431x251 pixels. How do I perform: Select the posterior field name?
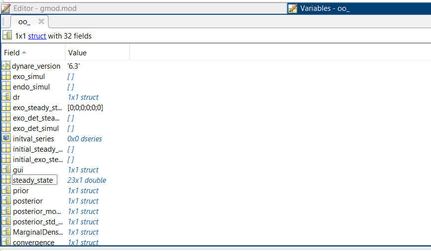pyautogui.click(x=28, y=201)
